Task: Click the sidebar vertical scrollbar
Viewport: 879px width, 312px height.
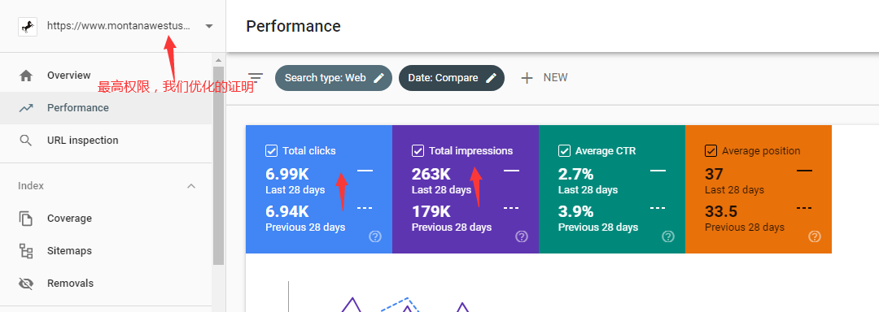Action: [219, 165]
